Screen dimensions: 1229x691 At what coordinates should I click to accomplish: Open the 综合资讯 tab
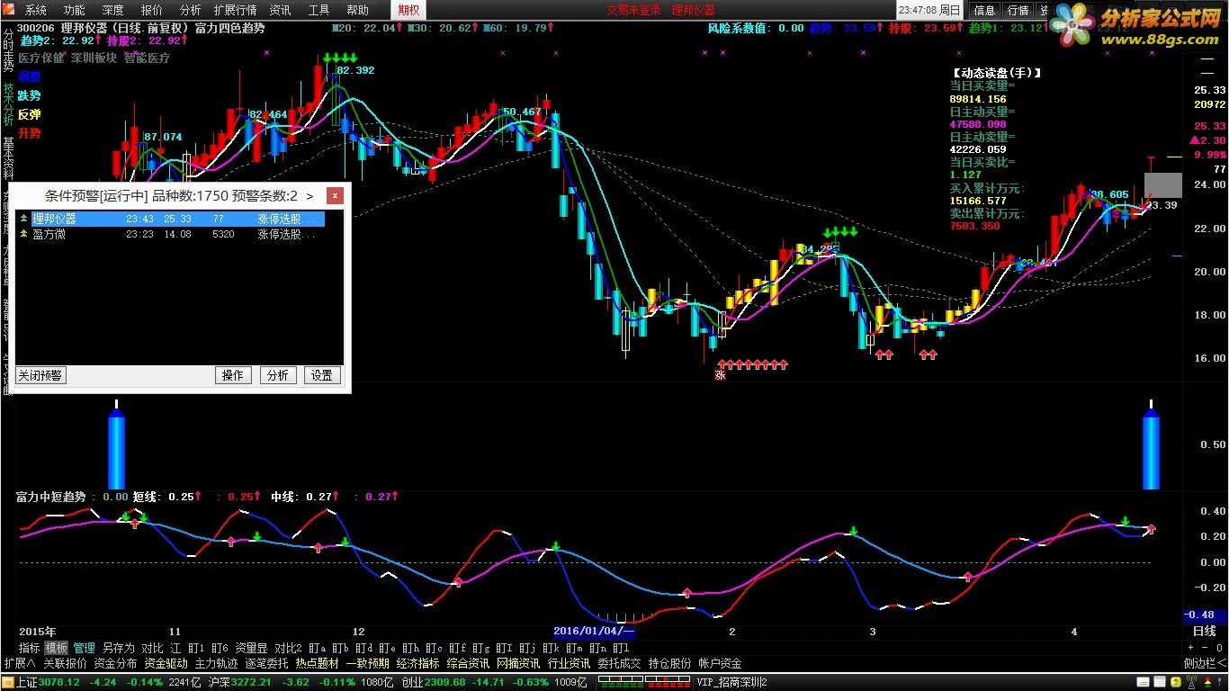pyautogui.click(x=468, y=663)
